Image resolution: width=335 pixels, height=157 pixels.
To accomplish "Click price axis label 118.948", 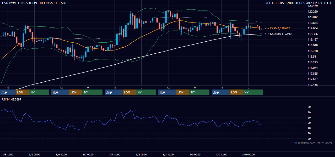I will 313,45.
